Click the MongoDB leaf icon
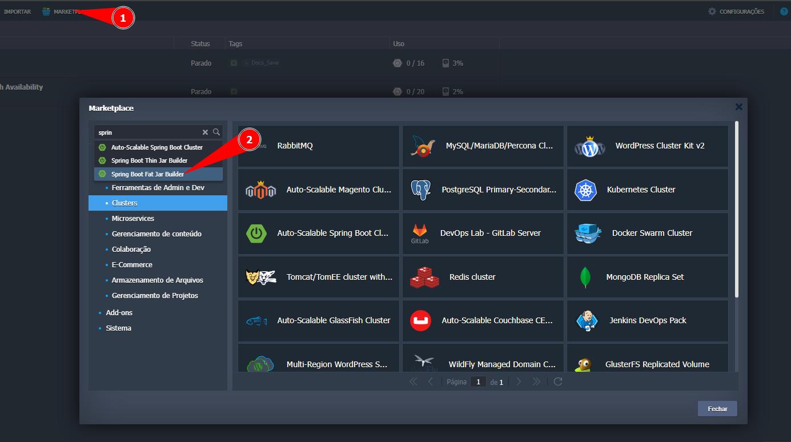This screenshot has height=442, width=791. (x=585, y=277)
